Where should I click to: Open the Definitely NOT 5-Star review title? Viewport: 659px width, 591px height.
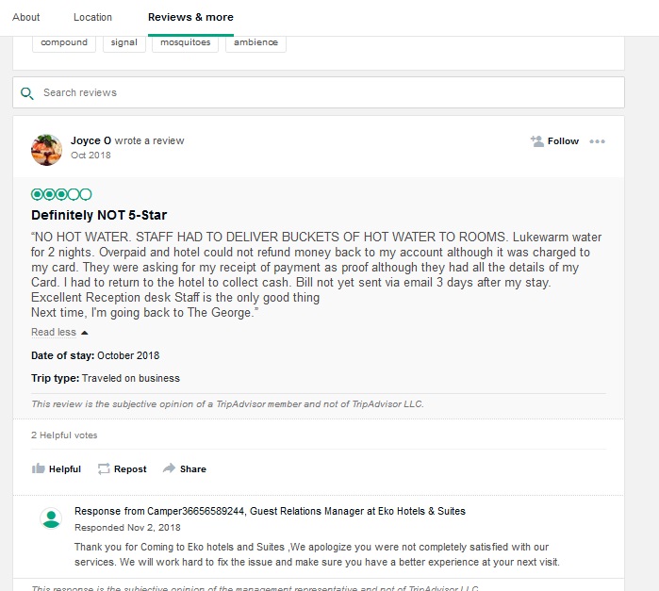(99, 215)
